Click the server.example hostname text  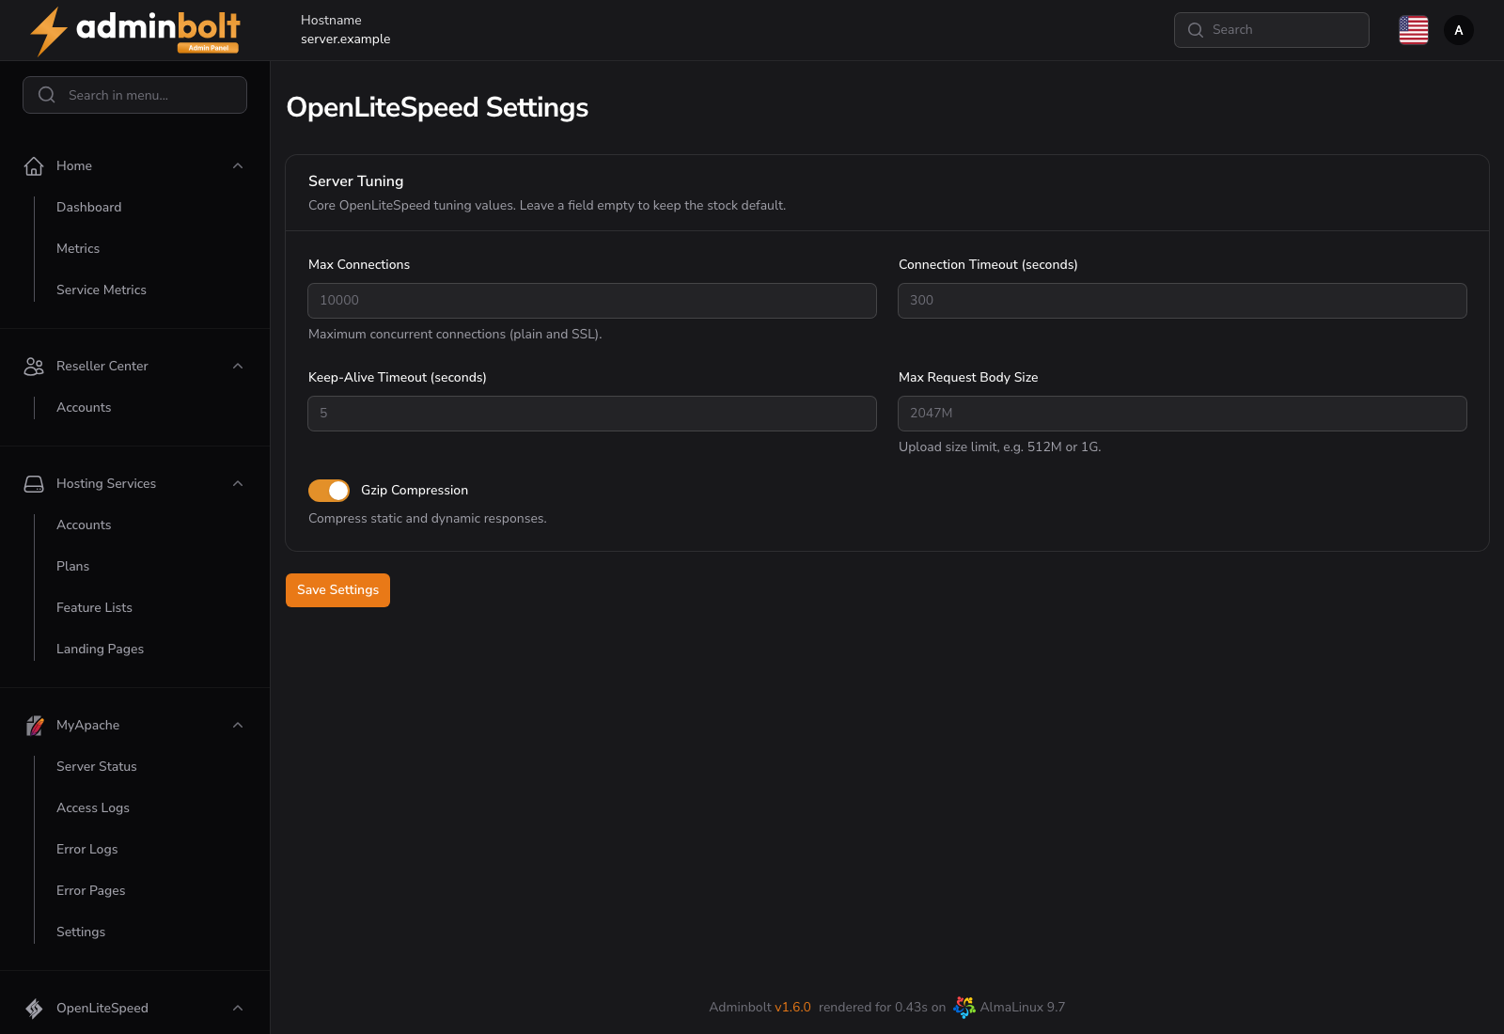point(345,39)
